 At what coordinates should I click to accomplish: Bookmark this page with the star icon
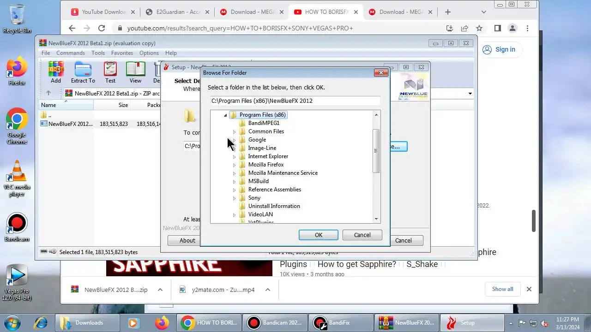tap(479, 28)
